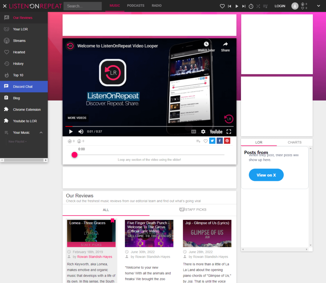This screenshot has height=283, width=326.
Task: Play the track from the top bar
Action: 237,6
